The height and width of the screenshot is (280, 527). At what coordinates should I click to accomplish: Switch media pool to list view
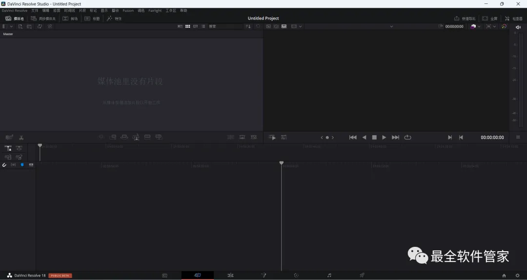coord(203,26)
